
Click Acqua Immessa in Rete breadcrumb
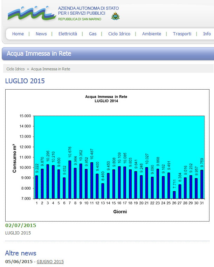click(x=50, y=69)
